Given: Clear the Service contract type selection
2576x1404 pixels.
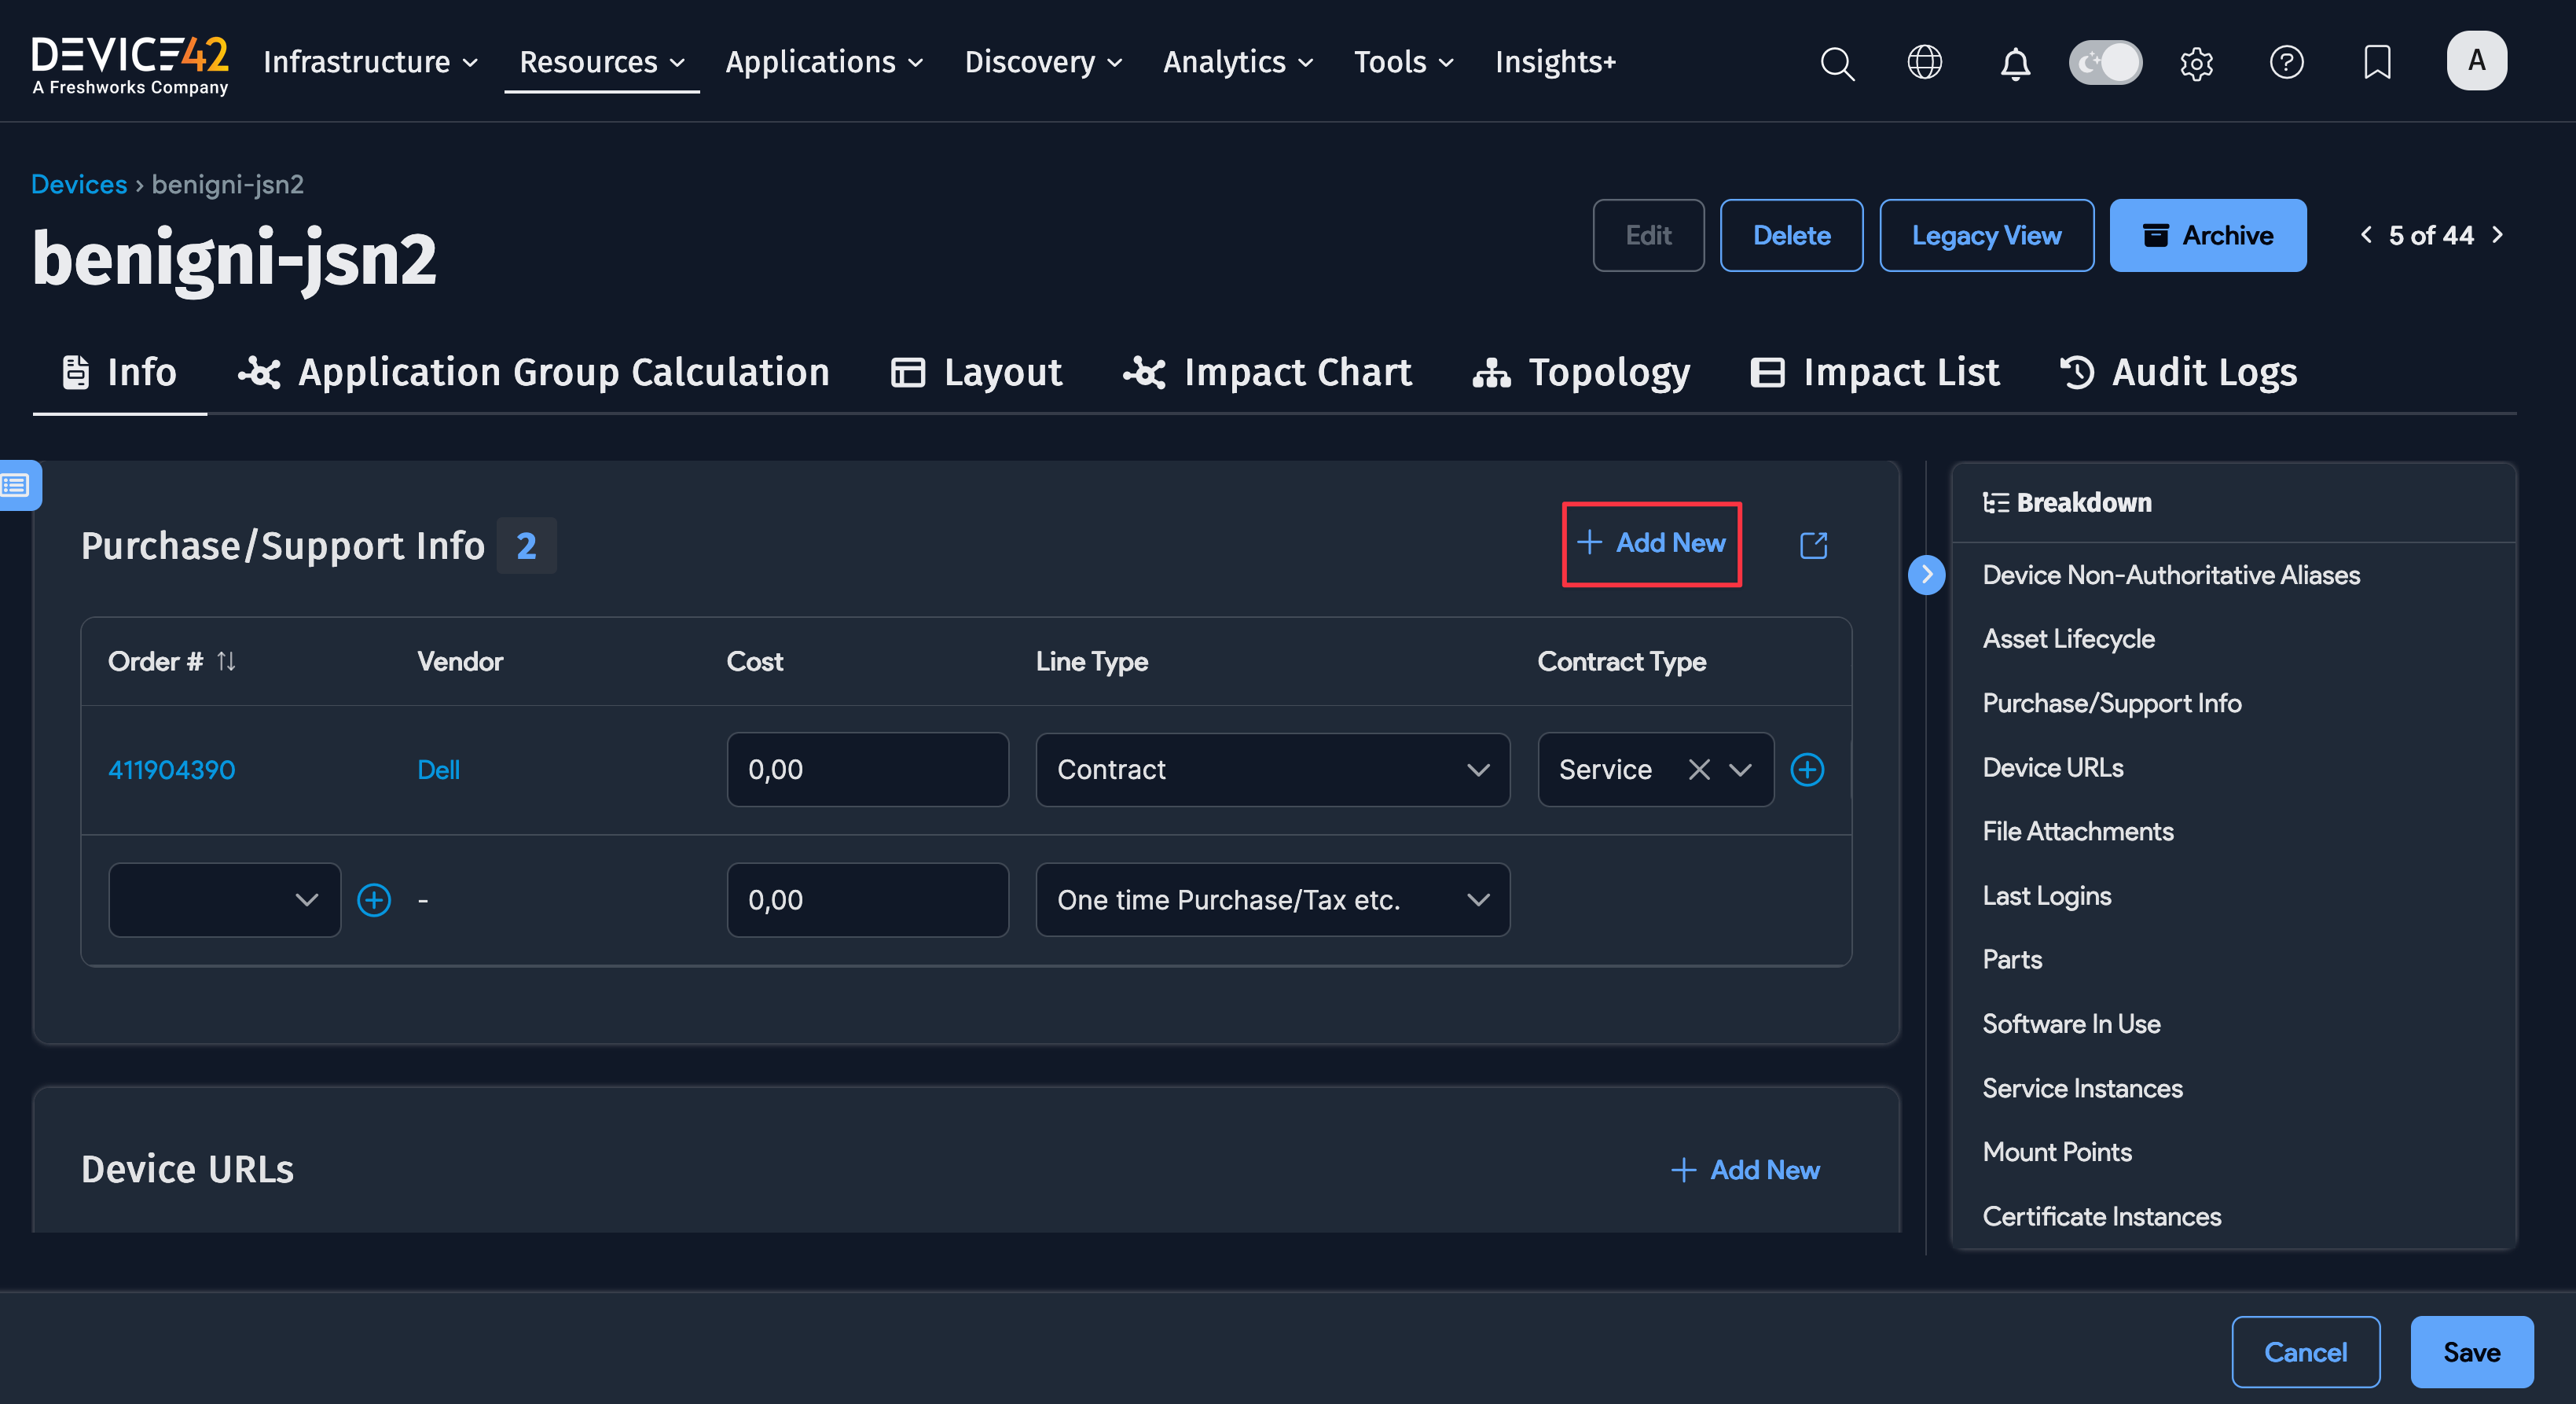Looking at the screenshot, I should (1699, 770).
